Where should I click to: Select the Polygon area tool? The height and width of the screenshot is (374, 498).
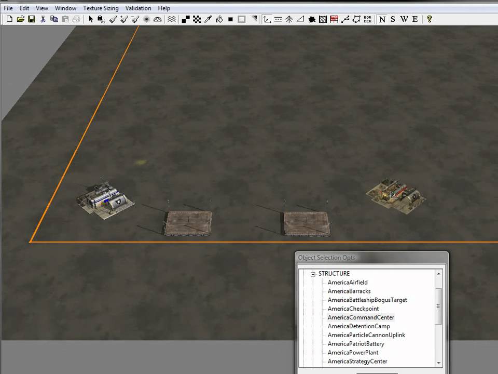click(x=356, y=19)
